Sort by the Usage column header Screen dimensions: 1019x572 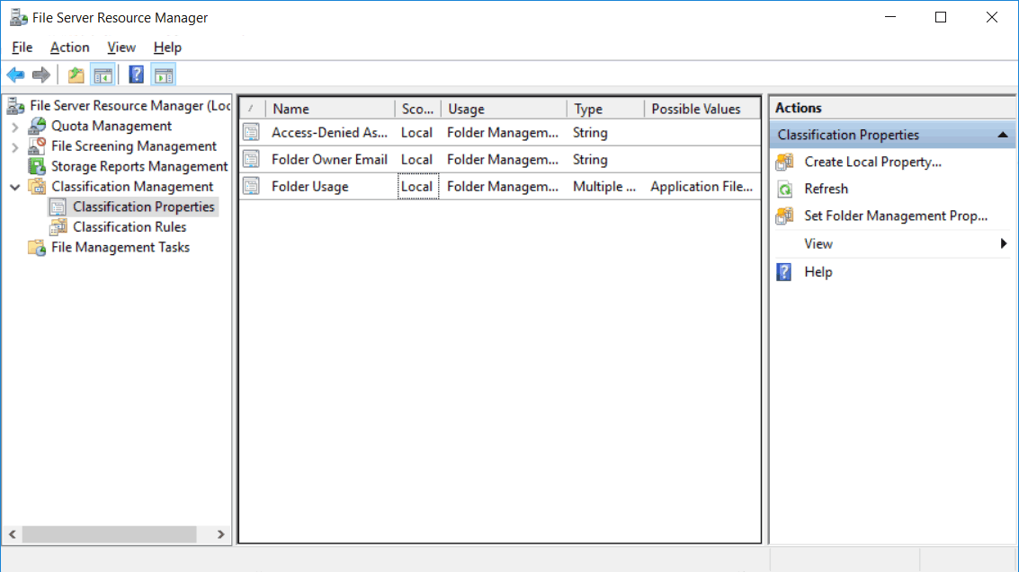tap(504, 109)
